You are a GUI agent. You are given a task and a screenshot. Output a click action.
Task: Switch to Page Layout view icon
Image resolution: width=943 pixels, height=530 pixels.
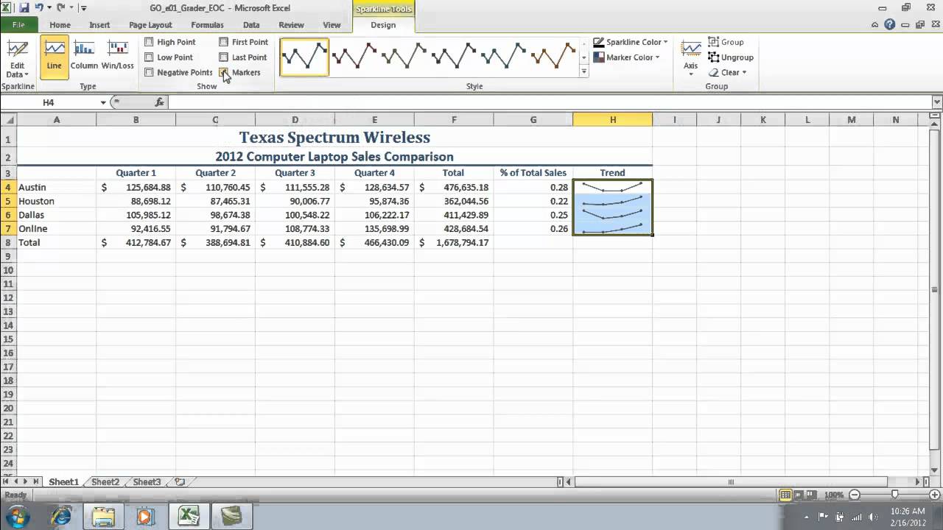(x=799, y=495)
